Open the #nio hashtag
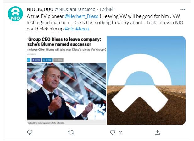 [x=69, y=29]
